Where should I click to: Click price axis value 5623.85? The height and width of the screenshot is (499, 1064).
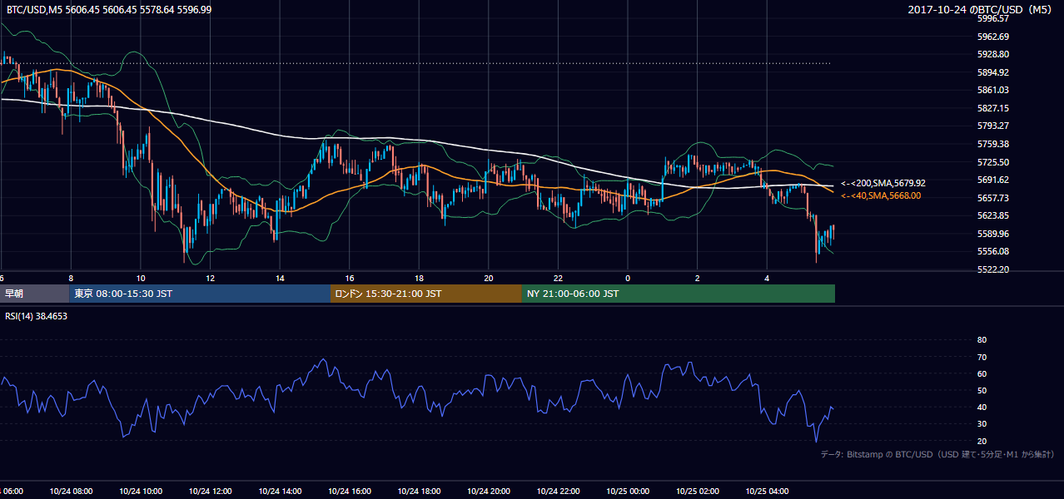pyautogui.click(x=992, y=215)
